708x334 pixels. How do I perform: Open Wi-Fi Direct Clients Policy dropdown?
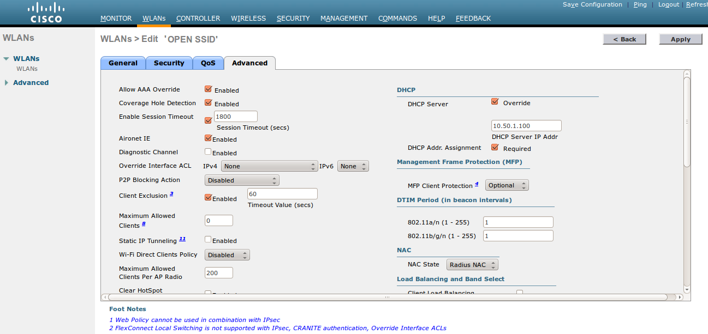click(x=227, y=254)
